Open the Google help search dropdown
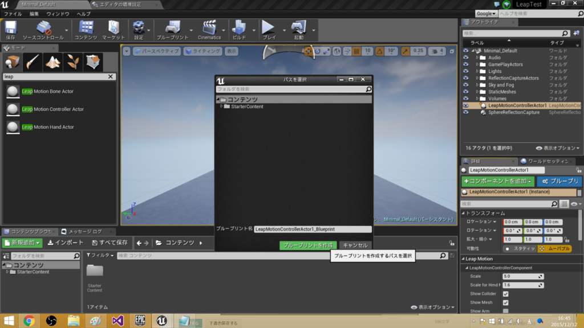Image resolution: width=584 pixels, height=328 pixels. click(x=486, y=14)
